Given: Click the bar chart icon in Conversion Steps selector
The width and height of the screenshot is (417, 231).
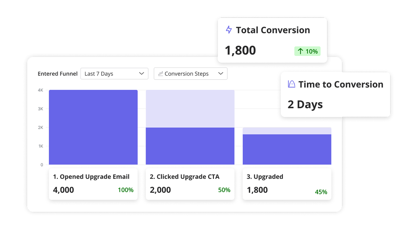Looking at the screenshot, I should [160, 74].
